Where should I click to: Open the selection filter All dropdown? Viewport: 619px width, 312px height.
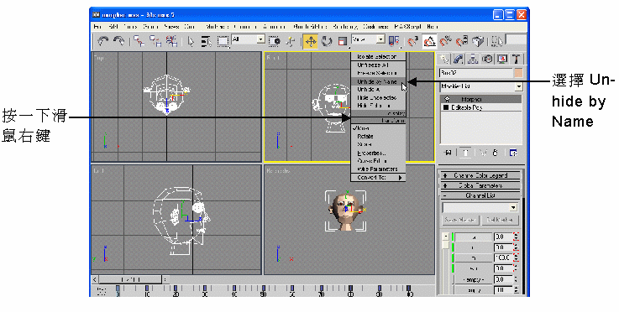(249, 39)
